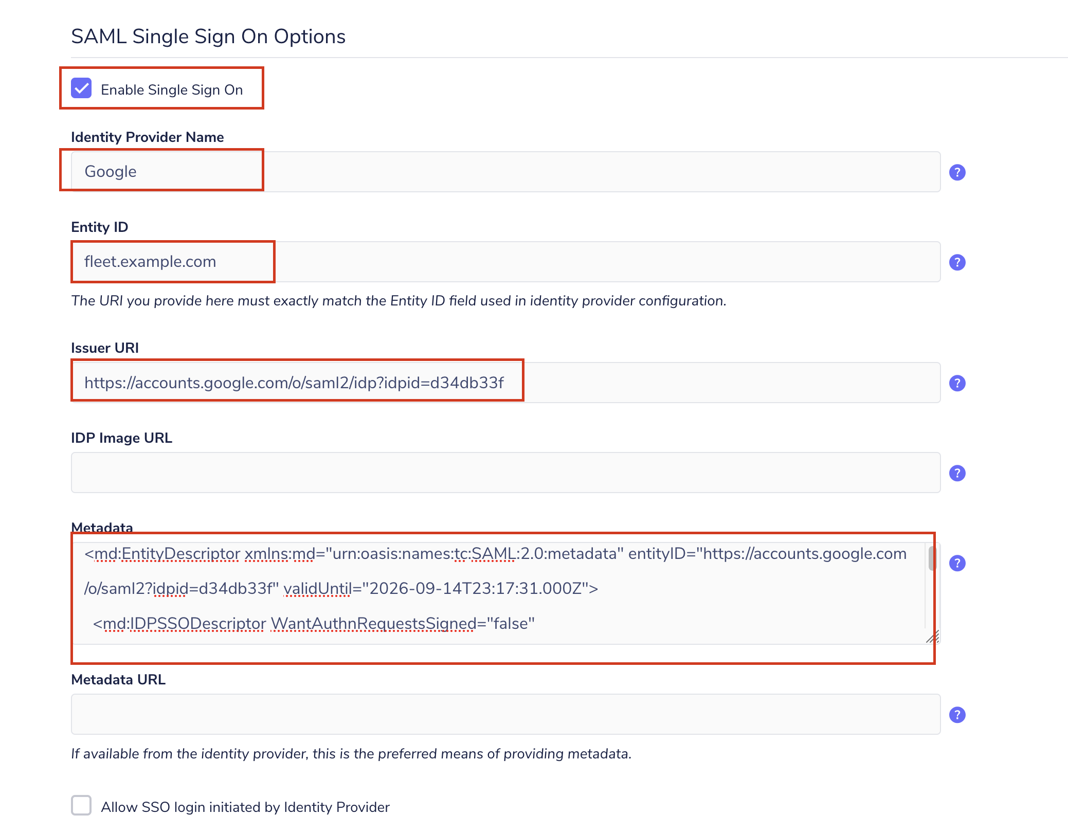Click the Allow SSO login checkbox label

pyautogui.click(x=244, y=808)
